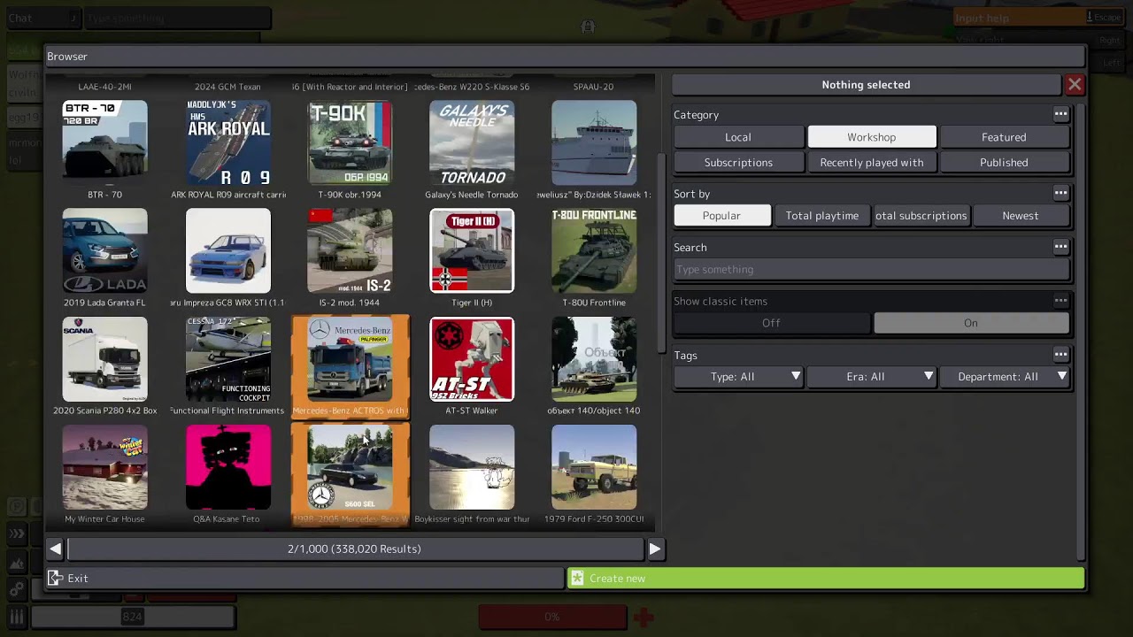Show the Published category
1133x637 pixels.
(1004, 163)
